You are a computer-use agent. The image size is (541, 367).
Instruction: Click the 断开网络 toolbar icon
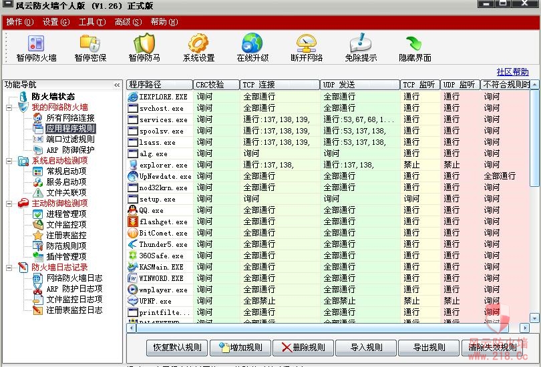click(x=307, y=43)
